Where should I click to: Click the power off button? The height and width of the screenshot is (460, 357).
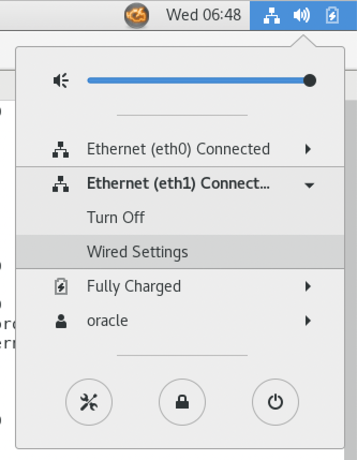(276, 402)
